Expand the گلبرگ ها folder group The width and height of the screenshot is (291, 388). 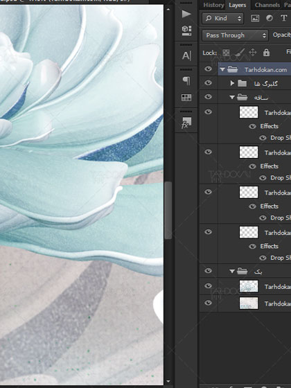tap(232, 83)
